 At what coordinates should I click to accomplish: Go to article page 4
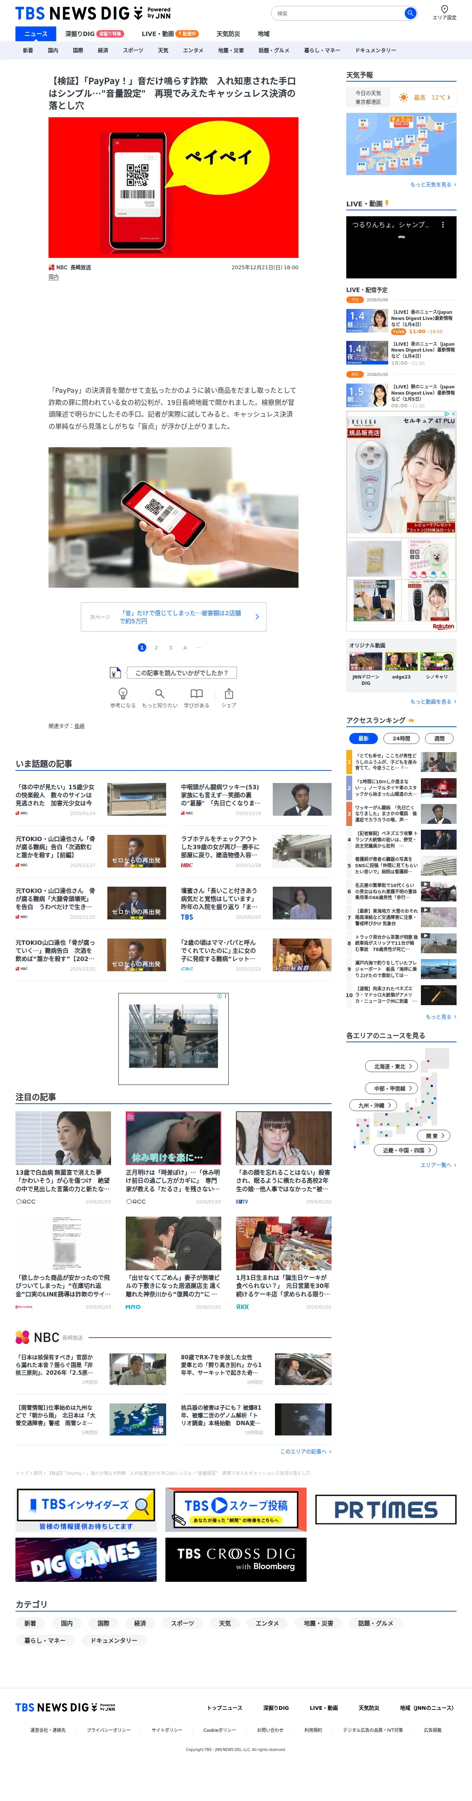185,647
